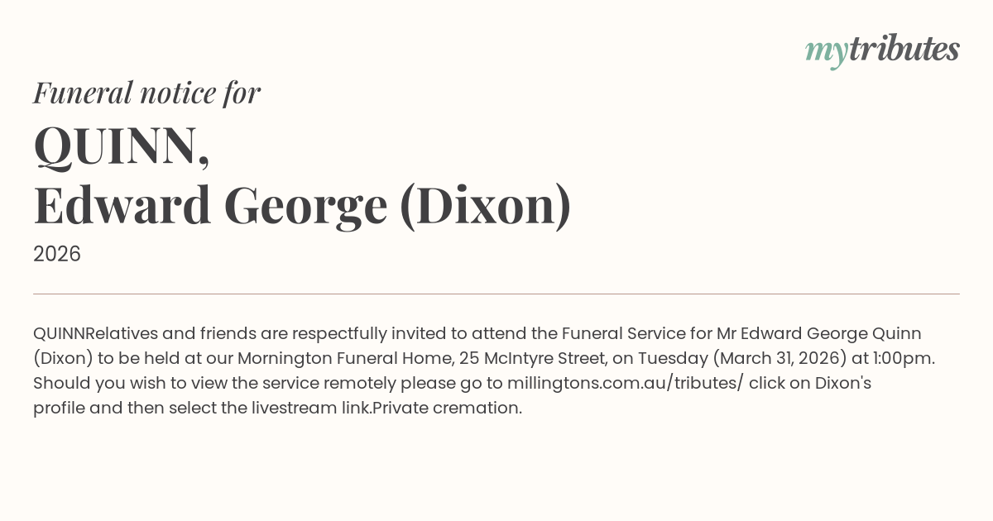
Task: Click the year 2026 under the name
Action: tap(57, 254)
